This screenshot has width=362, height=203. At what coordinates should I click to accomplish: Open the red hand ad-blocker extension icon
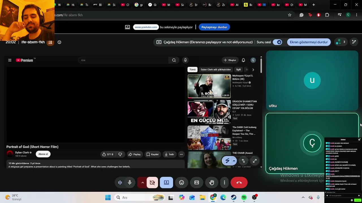click(318, 15)
